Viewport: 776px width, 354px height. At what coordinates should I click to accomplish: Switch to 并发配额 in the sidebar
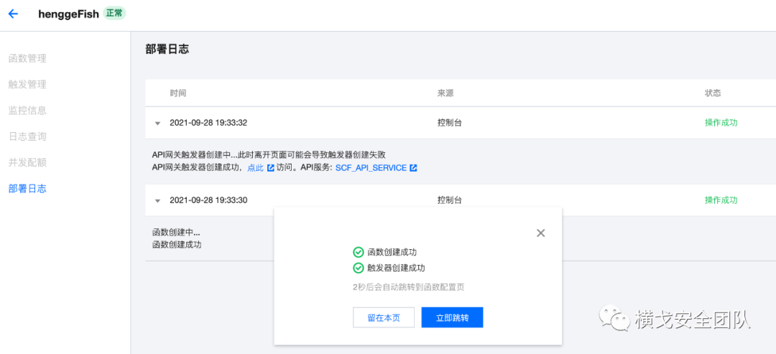(x=27, y=162)
